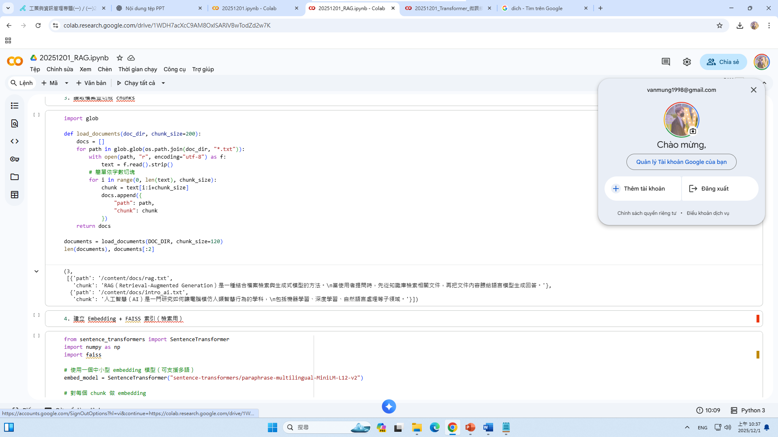Screen dimensions: 778x437
Task: Open the notebook comments icon
Action: 666,62
